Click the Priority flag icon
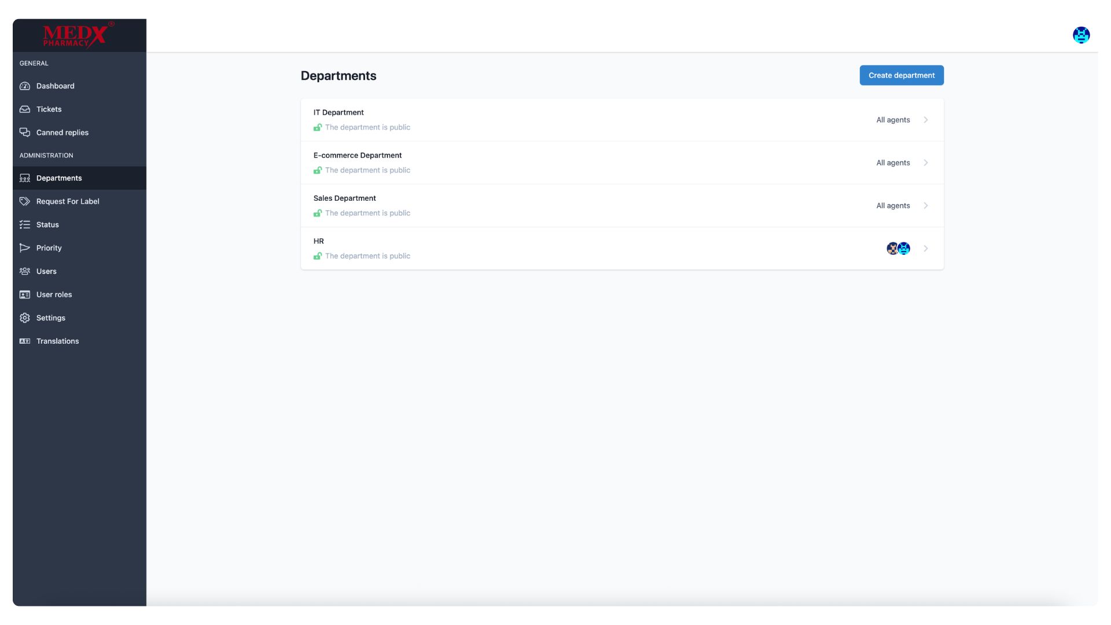This screenshot has width=1111, height=625. (25, 248)
